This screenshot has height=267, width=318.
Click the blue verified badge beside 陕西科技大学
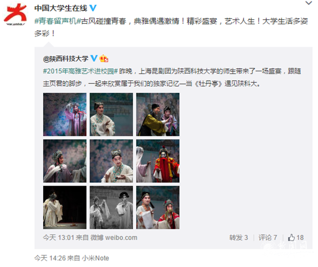coord(94,58)
